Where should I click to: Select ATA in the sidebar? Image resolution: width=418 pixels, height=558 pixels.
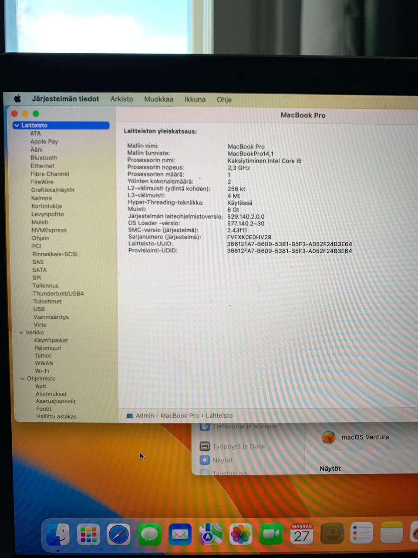pyautogui.click(x=36, y=133)
